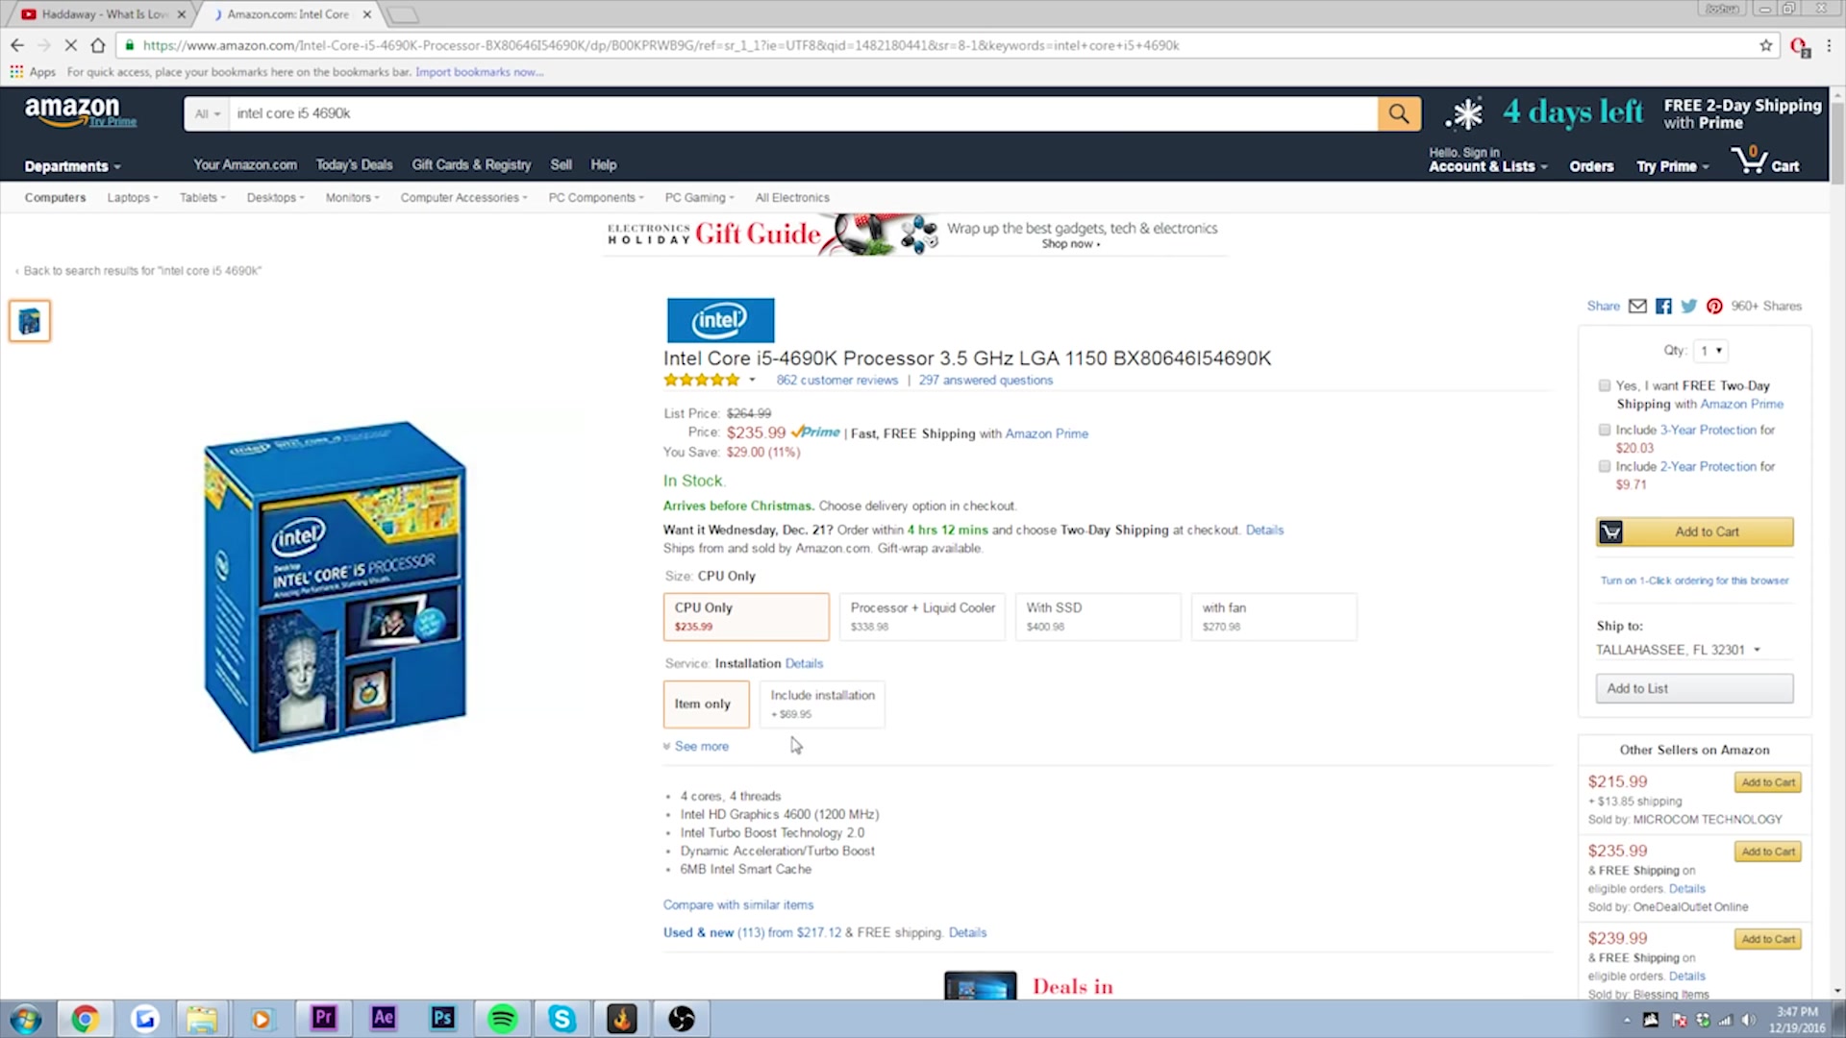Open the Qty quantity dropdown
This screenshot has height=1038, width=1846.
[1711, 351]
